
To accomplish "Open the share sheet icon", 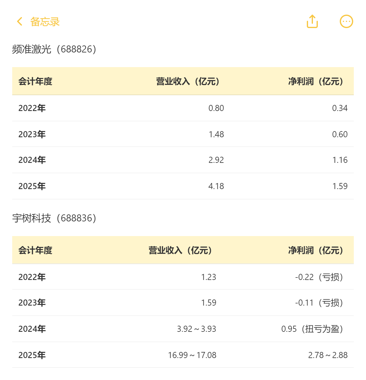I will 312,21.
